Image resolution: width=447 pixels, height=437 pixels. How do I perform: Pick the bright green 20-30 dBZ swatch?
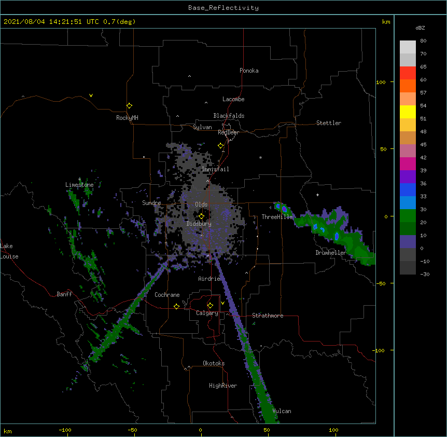pos(408,216)
